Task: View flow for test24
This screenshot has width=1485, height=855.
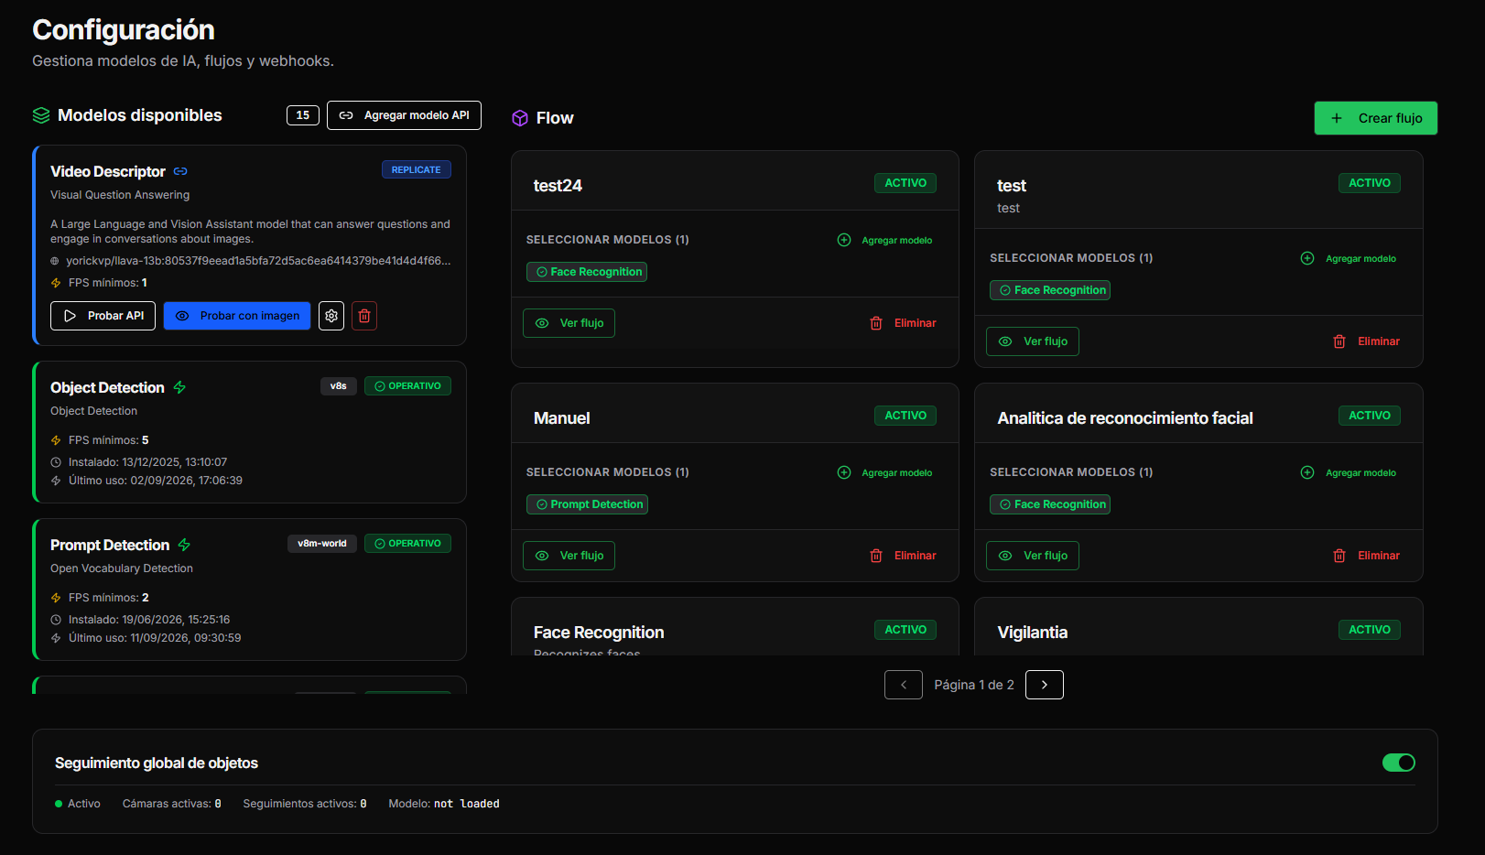Action: pyautogui.click(x=569, y=323)
